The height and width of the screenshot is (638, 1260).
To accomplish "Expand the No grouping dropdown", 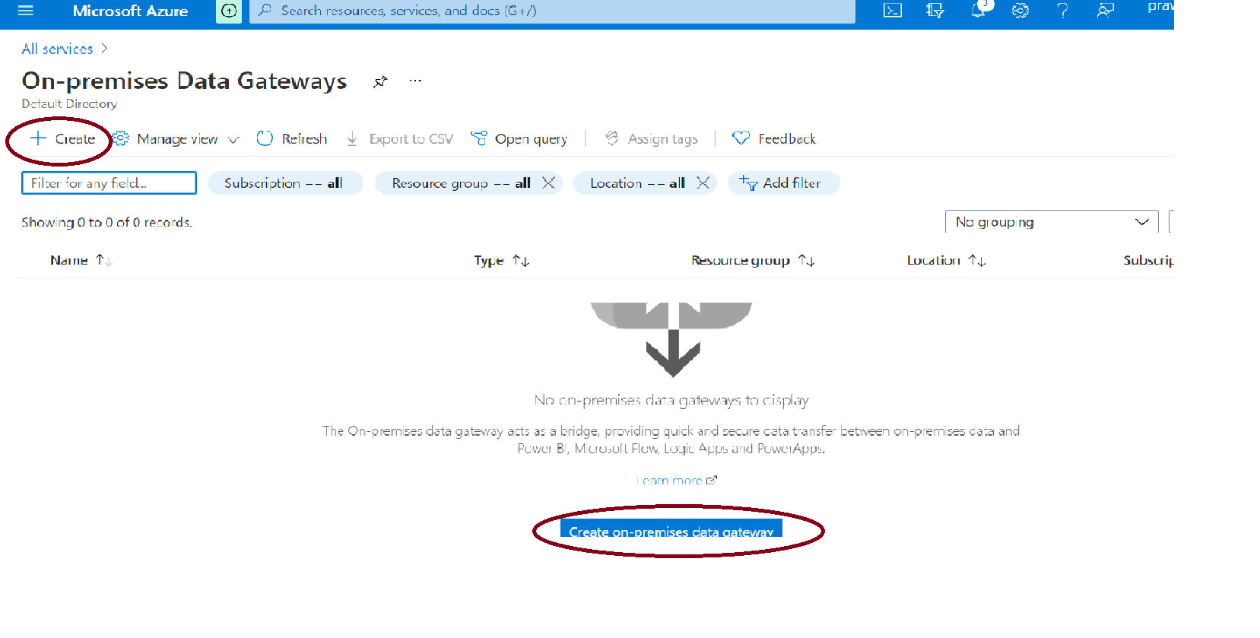I will click(x=1052, y=222).
